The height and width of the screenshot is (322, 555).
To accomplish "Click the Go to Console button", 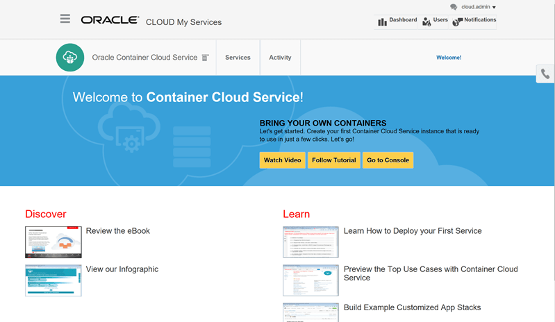I will tap(388, 160).
